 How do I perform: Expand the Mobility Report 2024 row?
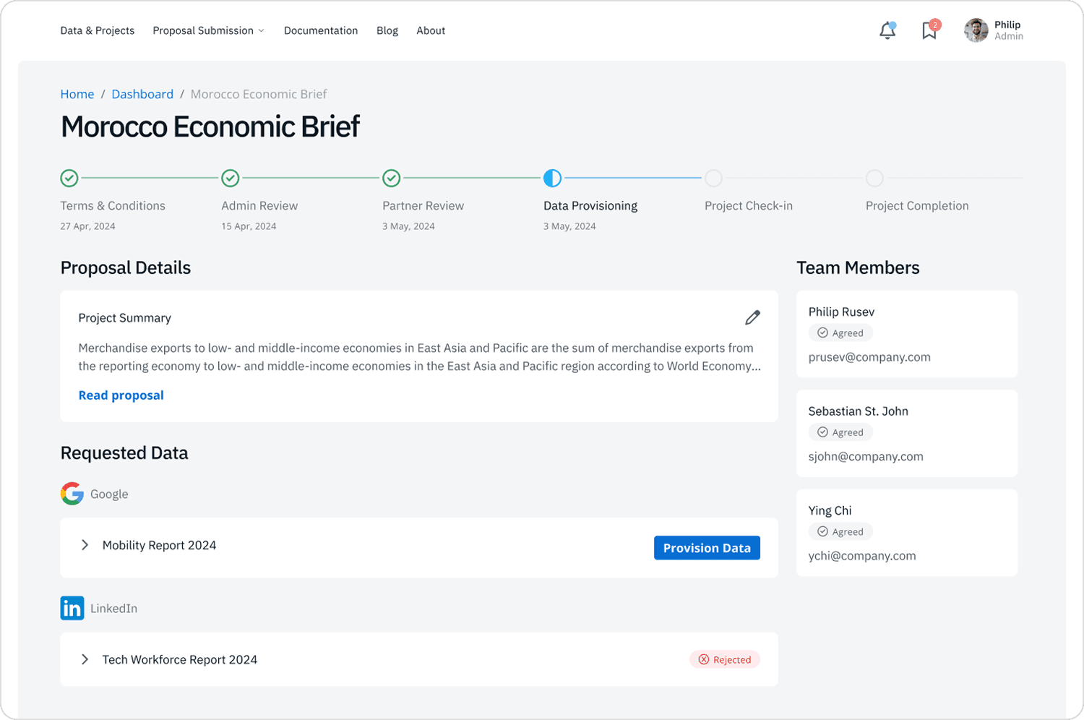pyautogui.click(x=85, y=545)
